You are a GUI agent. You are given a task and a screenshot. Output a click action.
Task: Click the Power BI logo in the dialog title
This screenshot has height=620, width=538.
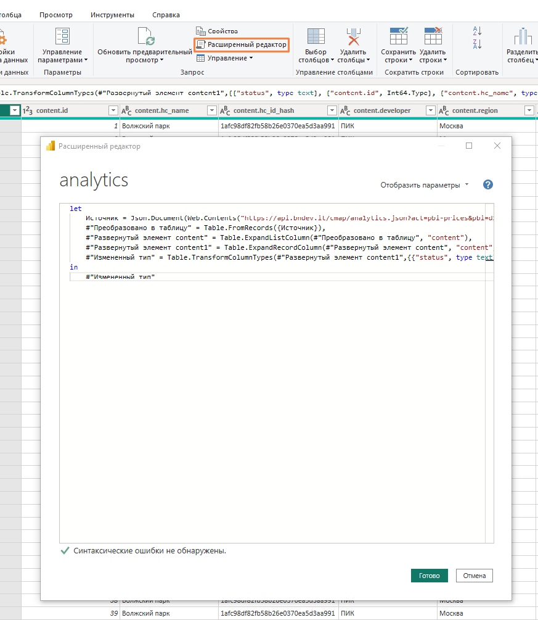(51, 146)
